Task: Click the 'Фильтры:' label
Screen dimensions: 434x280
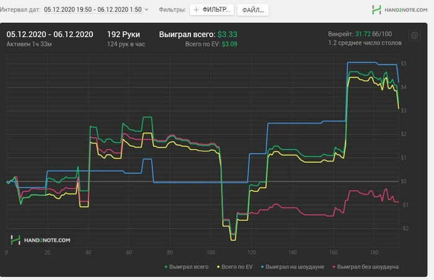Action: 172,10
